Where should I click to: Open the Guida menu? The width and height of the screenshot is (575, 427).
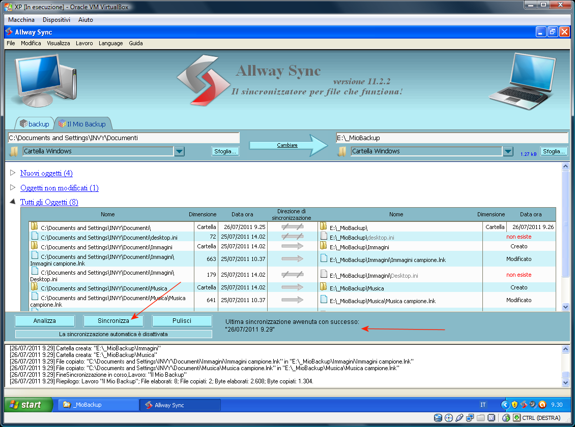coord(136,43)
